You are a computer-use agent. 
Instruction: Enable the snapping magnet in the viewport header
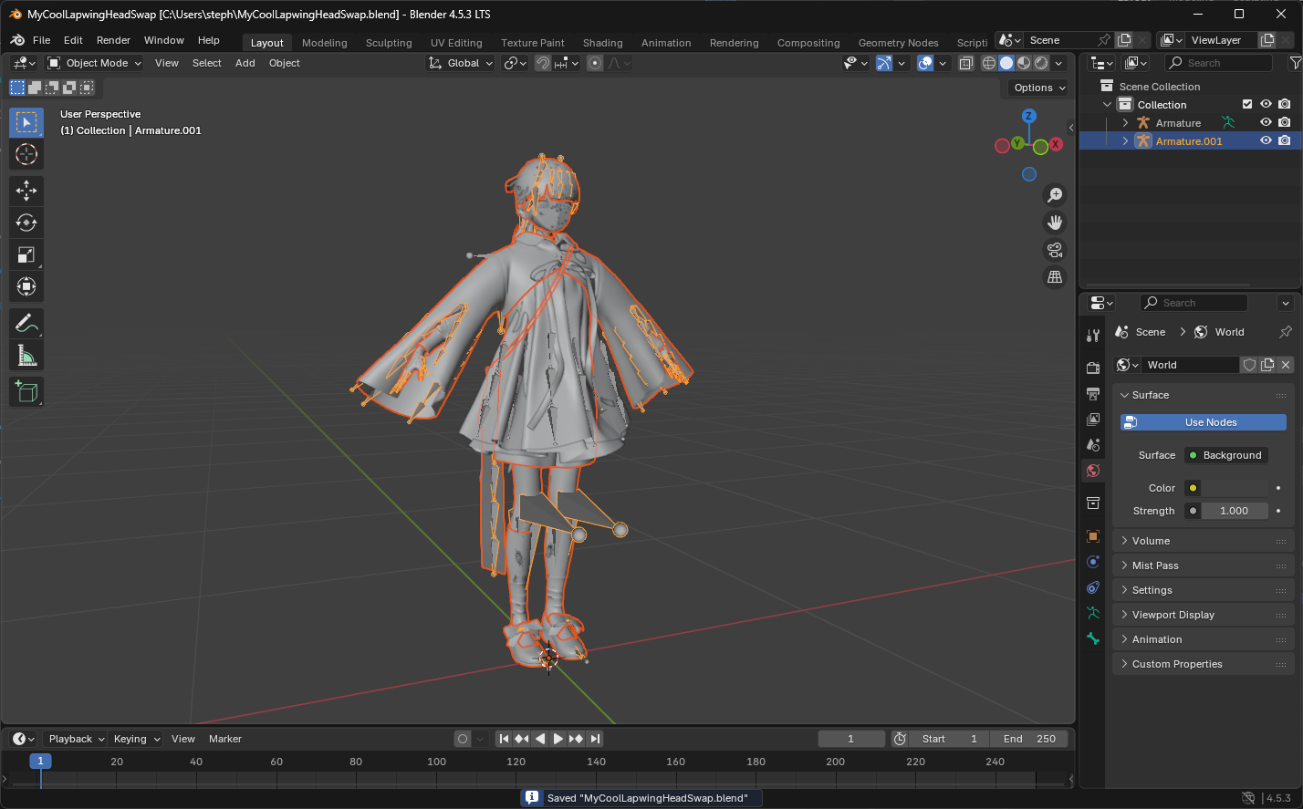tap(542, 63)
